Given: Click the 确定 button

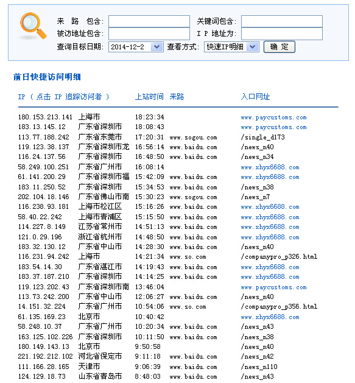Looking at the screenshot, I should (x=279, y=47).
